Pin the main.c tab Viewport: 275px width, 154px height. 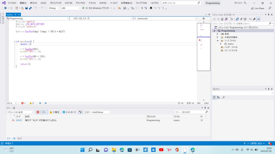click(x=15, y=15)
